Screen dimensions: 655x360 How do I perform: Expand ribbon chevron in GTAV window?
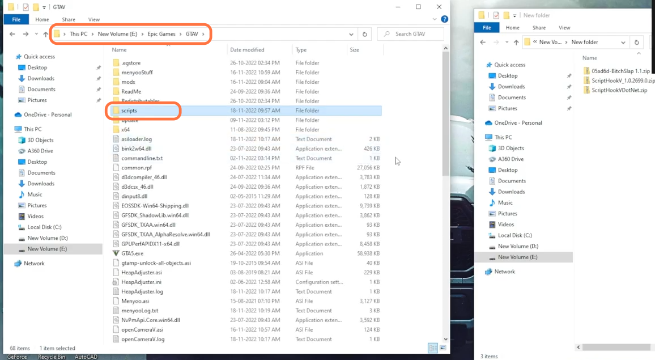(x=435, y=19)
